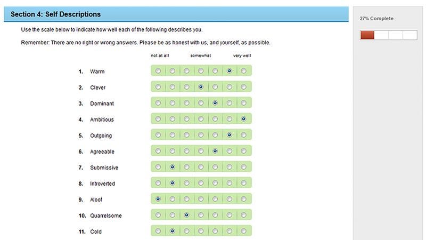
Task: Choose first 'not at all' option for Ambitious
Action: pyautogui.click(x=158, y=119)
